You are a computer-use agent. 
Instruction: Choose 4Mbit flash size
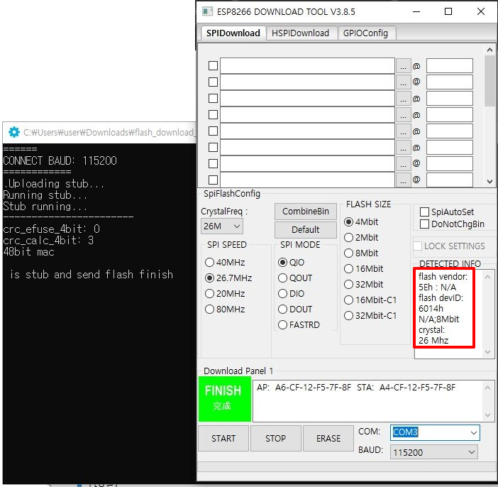point(361,222)
